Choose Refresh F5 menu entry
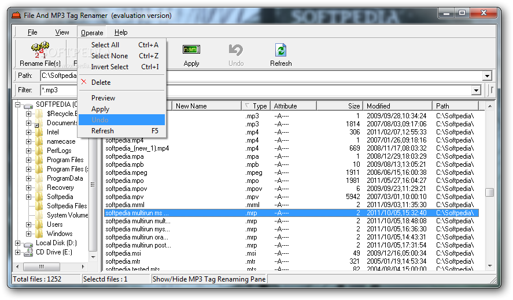The image size is (513, 300). click(x=123, y=131)
